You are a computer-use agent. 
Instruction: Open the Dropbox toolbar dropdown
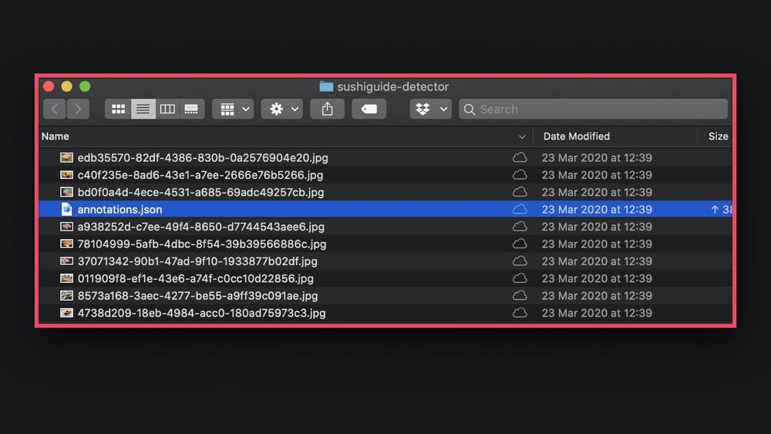(430, 109)
